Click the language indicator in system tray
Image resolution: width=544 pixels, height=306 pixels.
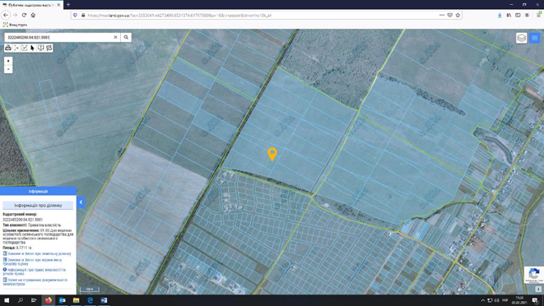click(x=505, y=300)
